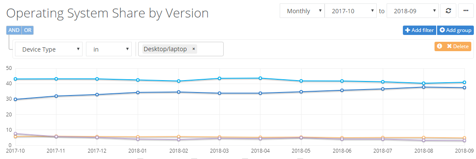Click the dark blue line point at 2017-10
Screen dimensions: 476x159
tap(15, 99)
